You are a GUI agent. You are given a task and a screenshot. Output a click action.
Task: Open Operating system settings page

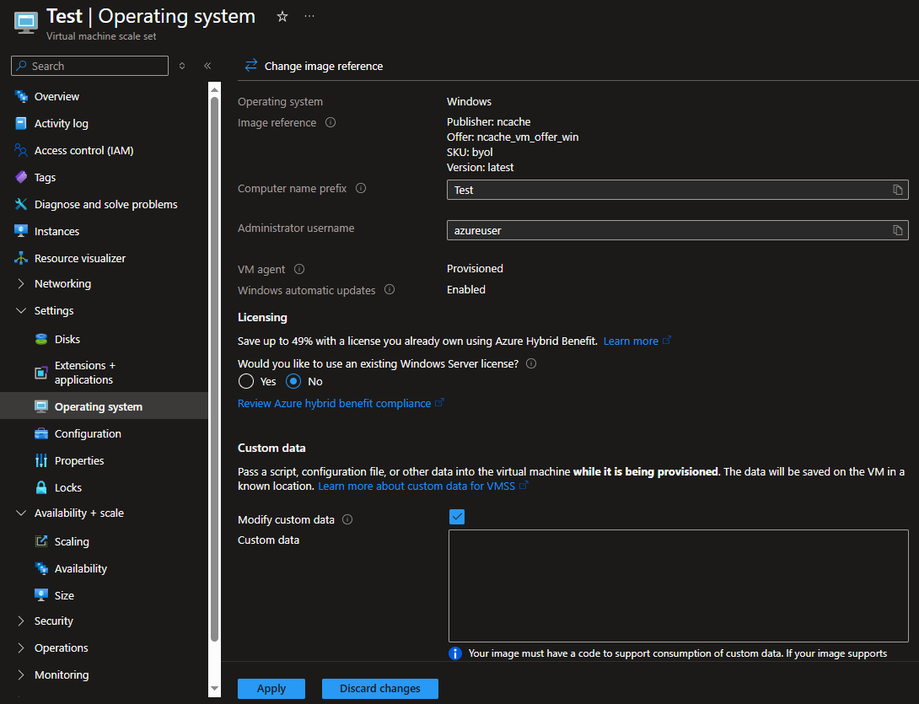point(104,406)
